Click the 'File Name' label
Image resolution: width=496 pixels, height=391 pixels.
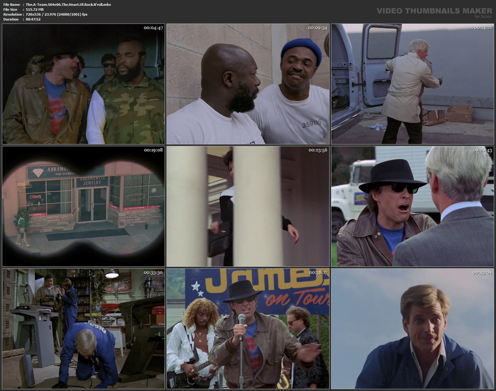tap(11, 4)
